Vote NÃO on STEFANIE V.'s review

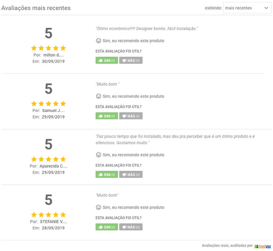point(131,227)
